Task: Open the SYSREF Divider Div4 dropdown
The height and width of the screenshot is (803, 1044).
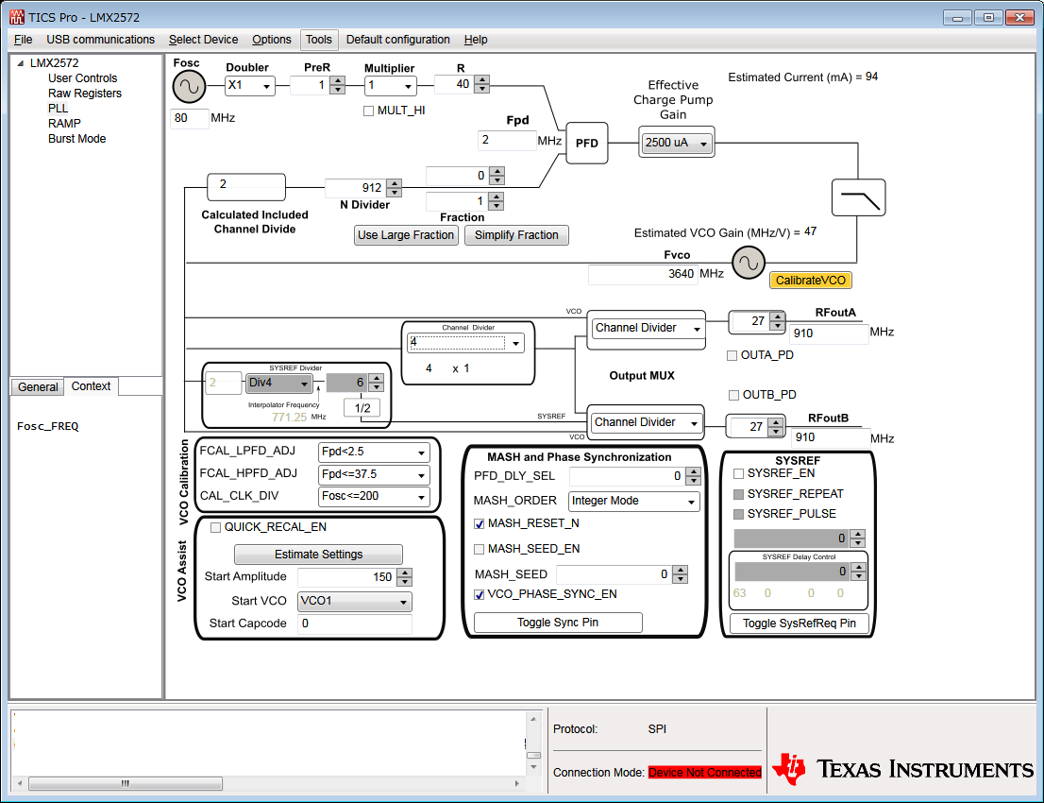Action: pos(279,383)
